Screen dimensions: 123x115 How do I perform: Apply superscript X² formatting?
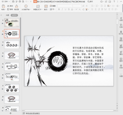76,9
